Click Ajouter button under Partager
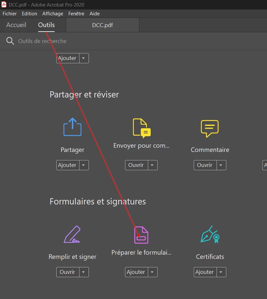The height and width of the screenshot is (299, 267). point(68,165)
